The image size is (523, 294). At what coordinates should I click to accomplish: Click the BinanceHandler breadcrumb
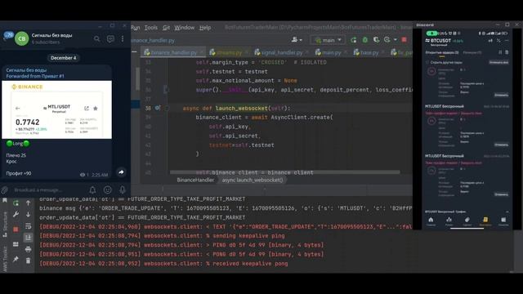click(195, 180)
